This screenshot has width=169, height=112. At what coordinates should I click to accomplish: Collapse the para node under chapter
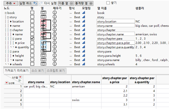[13, 39]
